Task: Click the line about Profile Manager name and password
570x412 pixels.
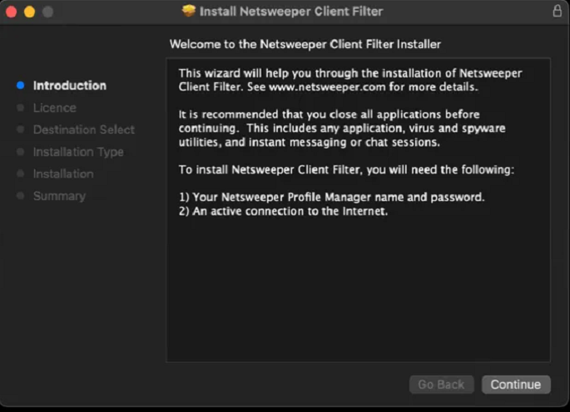Action: [331, 197]
